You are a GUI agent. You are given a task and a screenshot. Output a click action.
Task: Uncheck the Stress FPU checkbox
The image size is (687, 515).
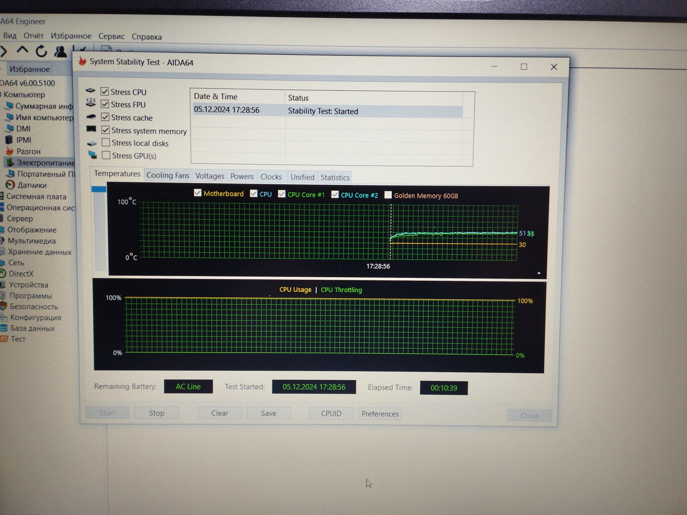pos(105,104)
